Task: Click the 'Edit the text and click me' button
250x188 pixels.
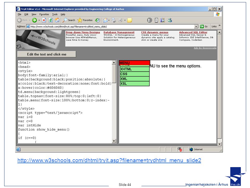Action: [47, 54]
